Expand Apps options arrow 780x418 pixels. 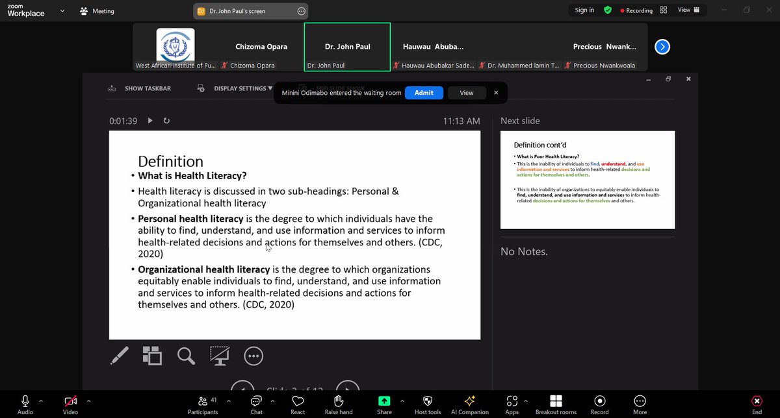(x=525, y=401)
